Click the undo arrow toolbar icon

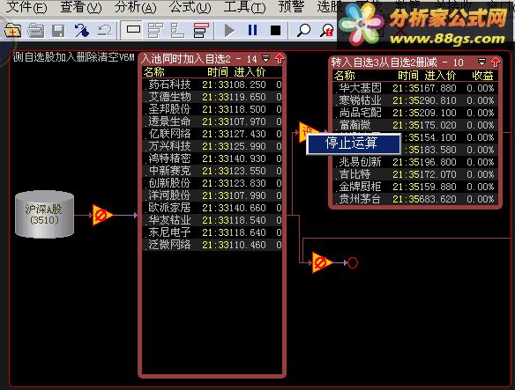click(104, 31)
